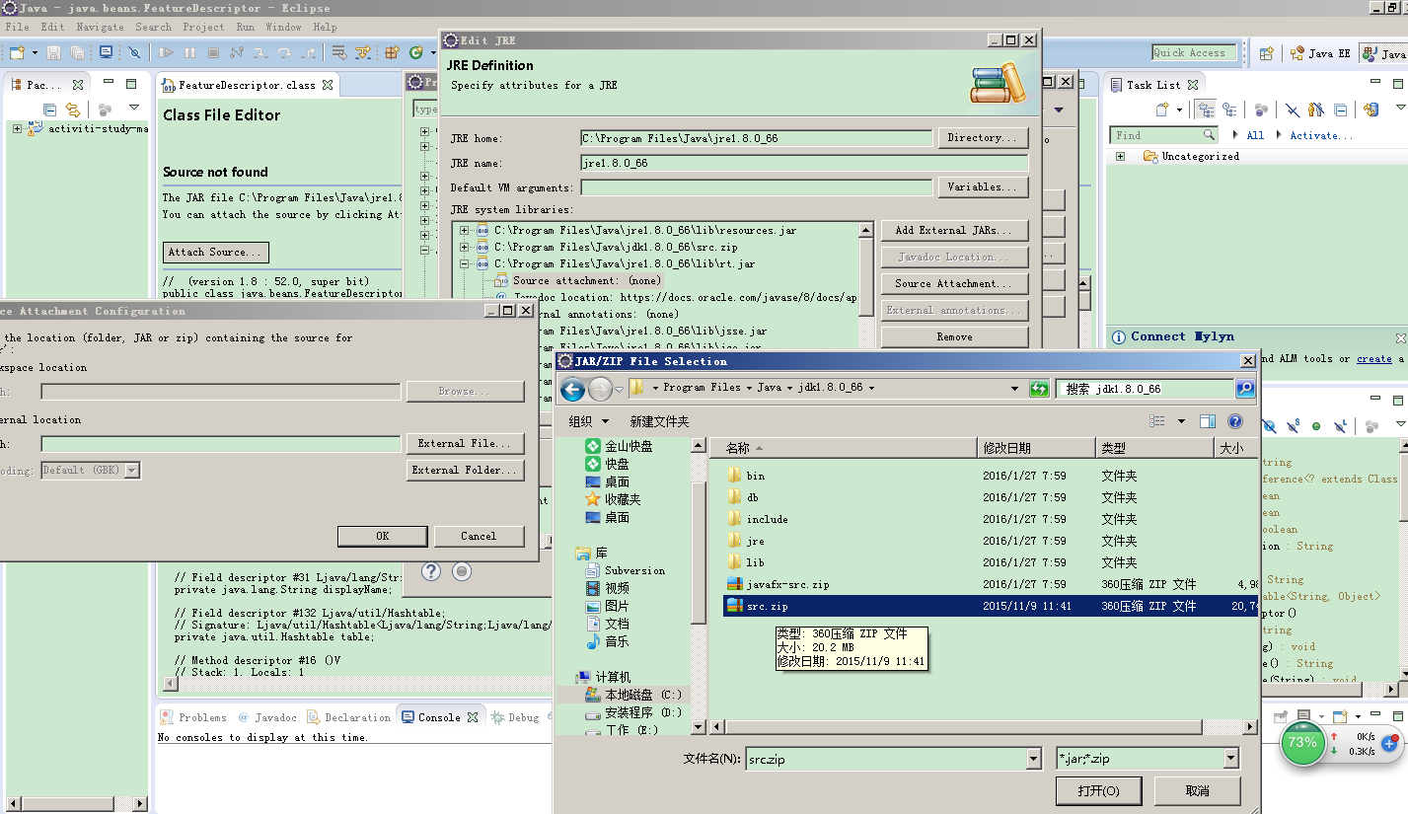The image size is (1408, 814).
Task: Click the Open Console monitor toolbar icon
Action: tap(106, 52)
